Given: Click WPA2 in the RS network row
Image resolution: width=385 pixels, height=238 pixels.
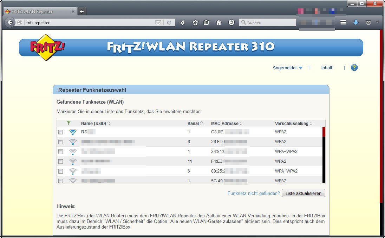Looking at the screenshot, I should pyautogui.click(x=281, y=132).
